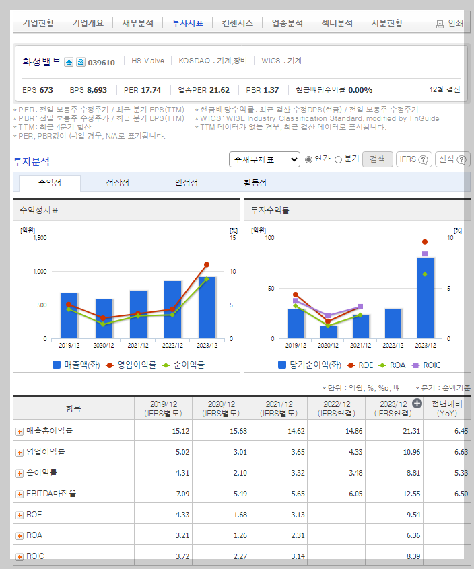Click the 2023/12 ROE data point
474x569 pixels.
pyautogui.click(x=425, y=242)
